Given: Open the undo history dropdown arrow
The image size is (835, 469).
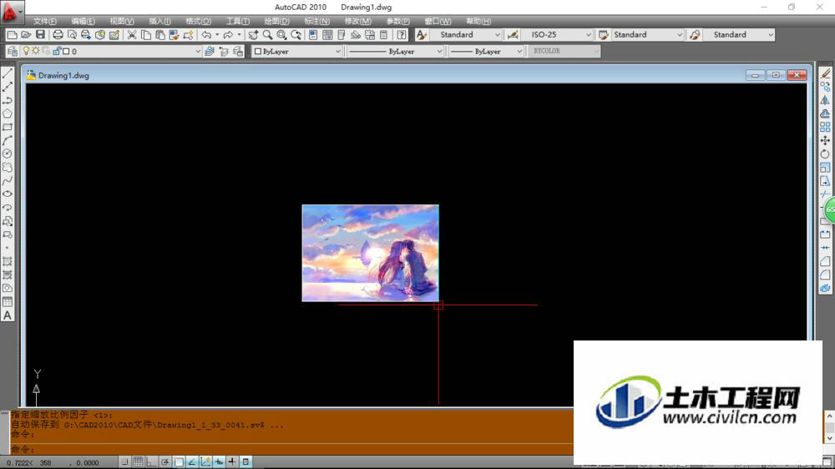Looking at the screenshot, I should coord(217,34).
